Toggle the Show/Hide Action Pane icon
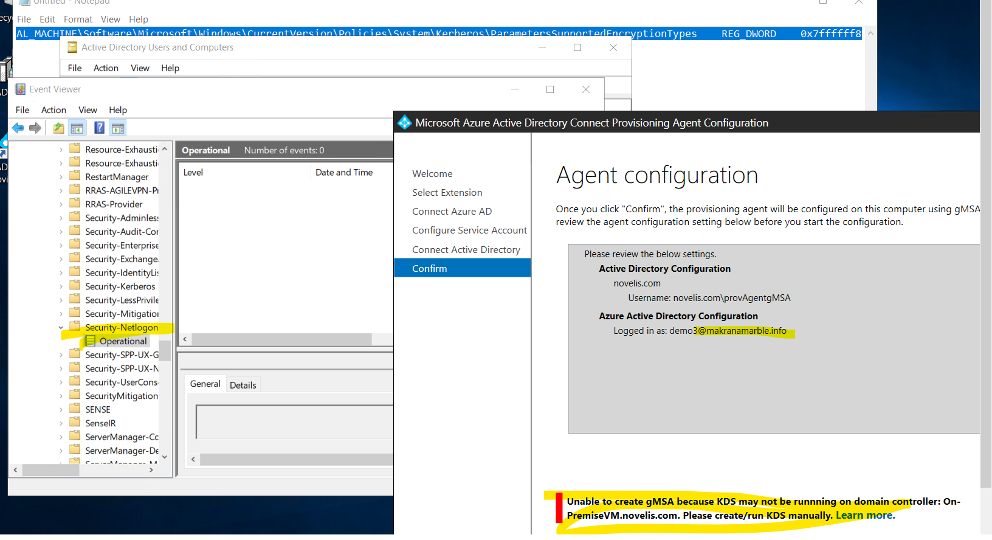Viewport: 992px width, 540px height. coord(118,128)
